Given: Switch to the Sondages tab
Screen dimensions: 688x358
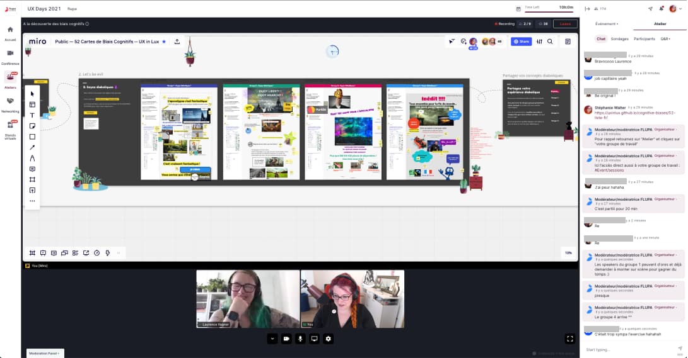Looking at the screenshot, I should (x=619, y=38).
